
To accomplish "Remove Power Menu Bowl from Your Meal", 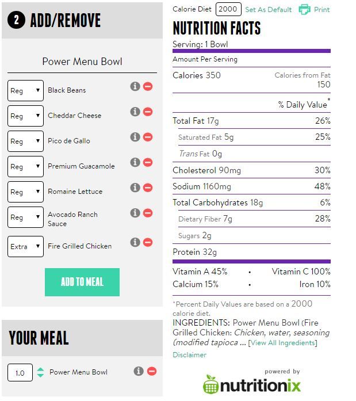I will tap(152, 371).
